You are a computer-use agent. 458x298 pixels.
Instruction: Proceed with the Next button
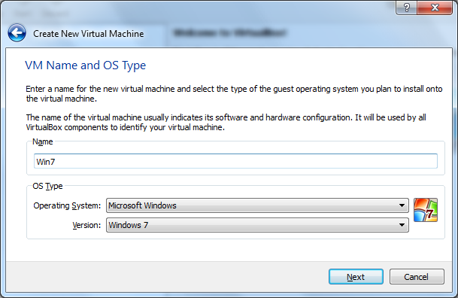tap(356, 277)
